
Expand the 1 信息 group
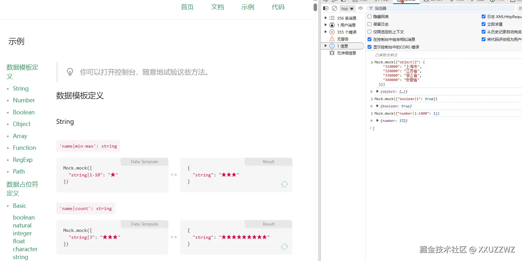point(326,46)
